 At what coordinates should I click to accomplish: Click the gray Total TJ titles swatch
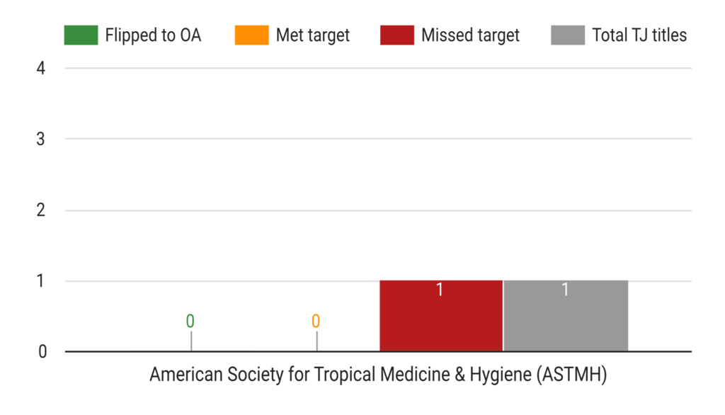[x=568, y=35]
